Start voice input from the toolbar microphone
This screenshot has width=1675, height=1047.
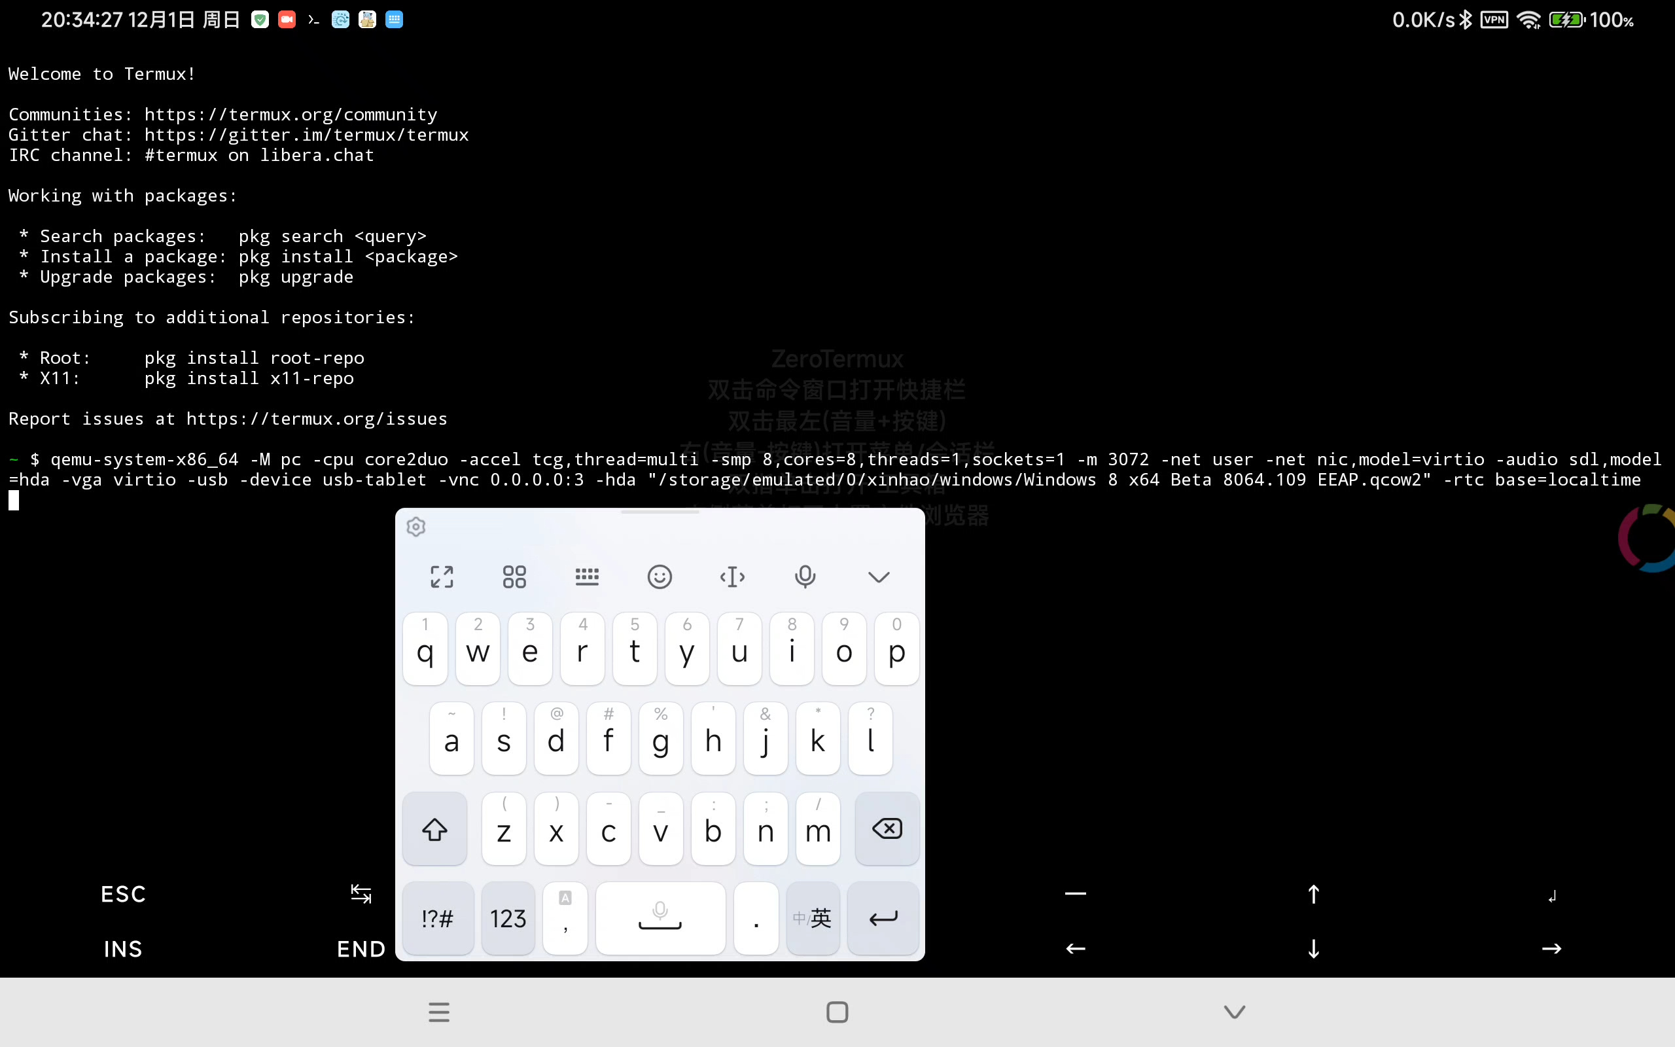coord(805,577)
